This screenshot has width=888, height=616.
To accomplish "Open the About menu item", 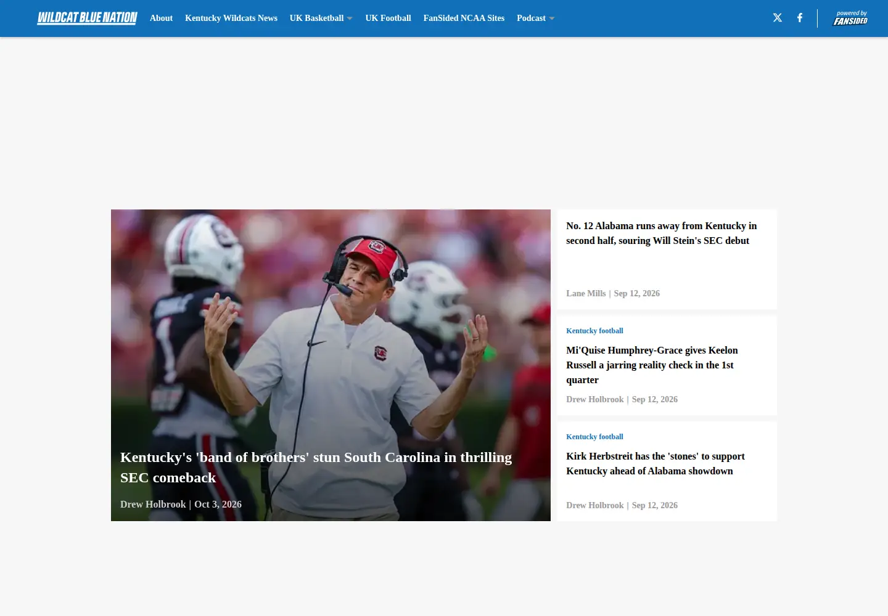I will tap(161, 18).
